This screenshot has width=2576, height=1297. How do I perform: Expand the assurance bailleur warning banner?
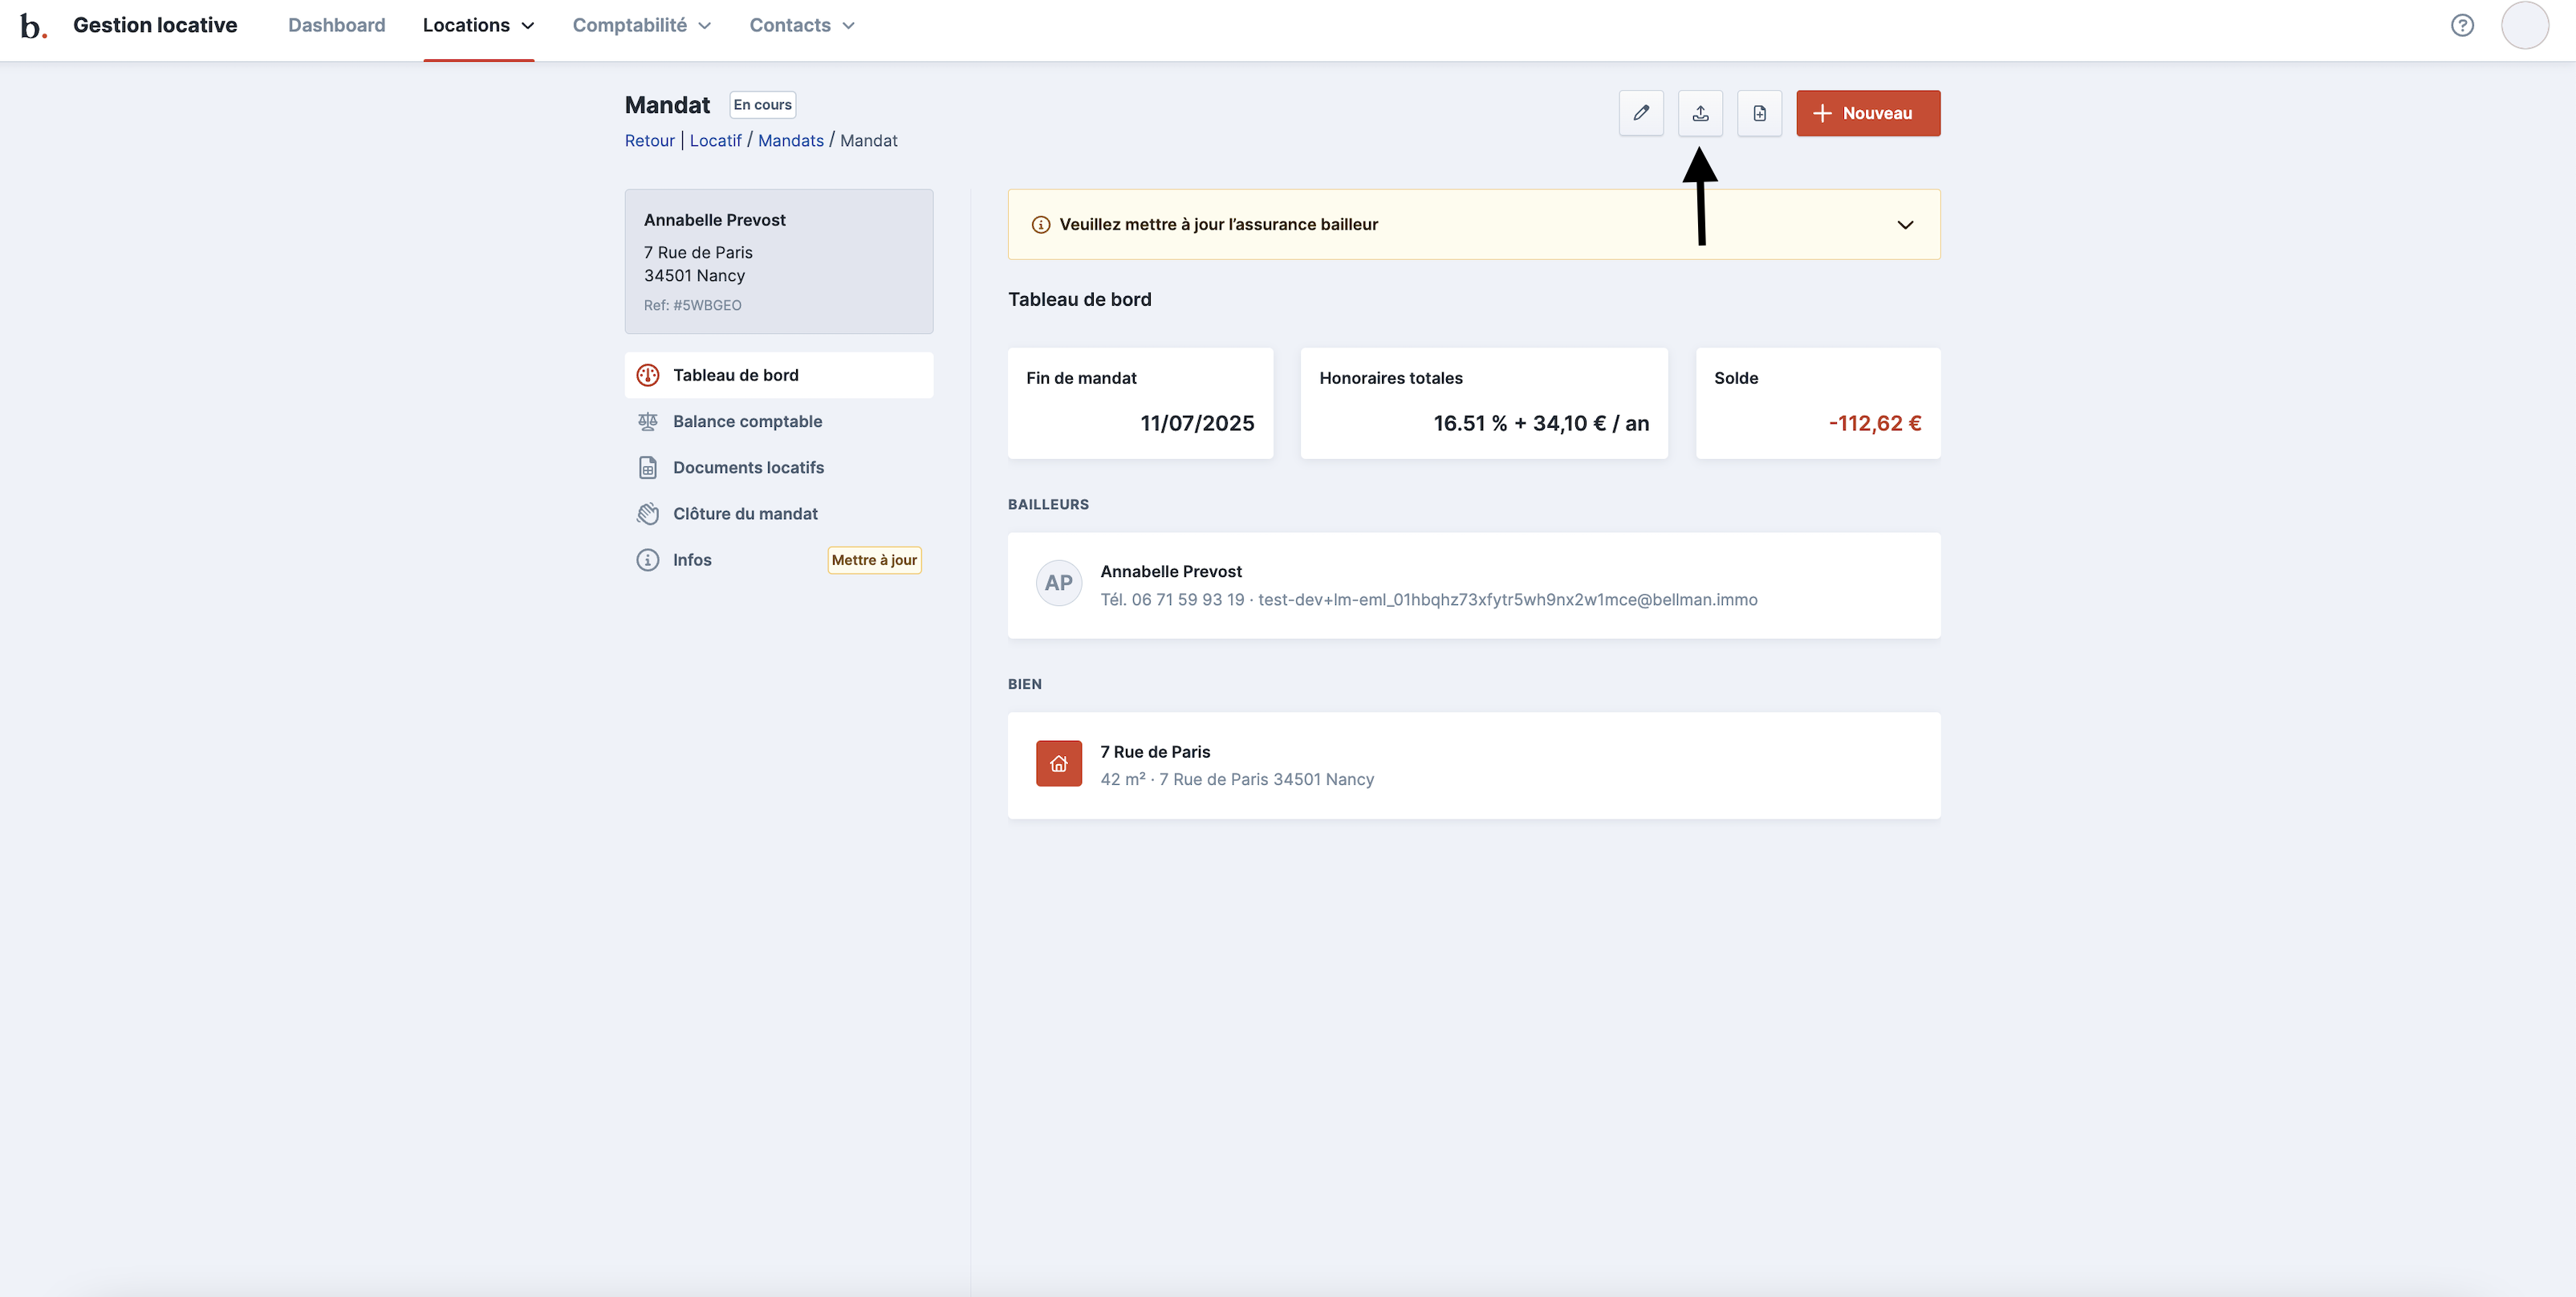tap(1905, 225)
